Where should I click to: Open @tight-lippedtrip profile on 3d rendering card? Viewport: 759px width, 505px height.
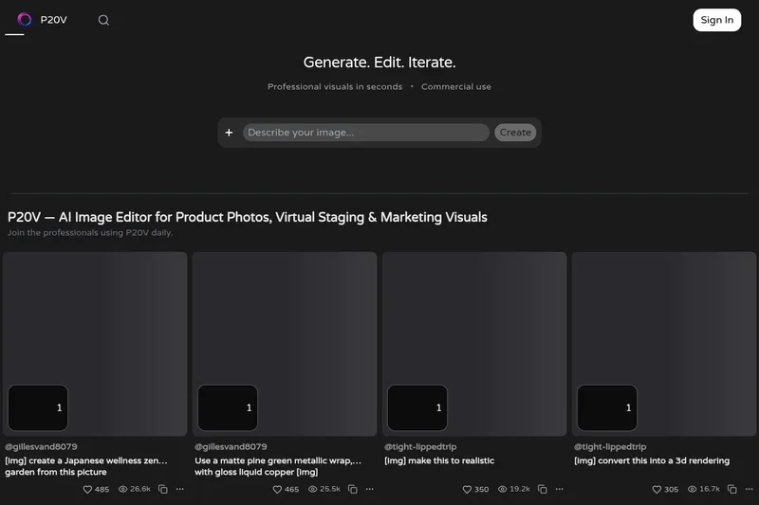tap(610, 447)
